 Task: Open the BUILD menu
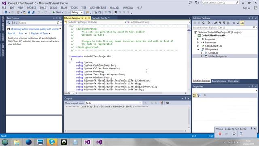(x=43, y=8)
